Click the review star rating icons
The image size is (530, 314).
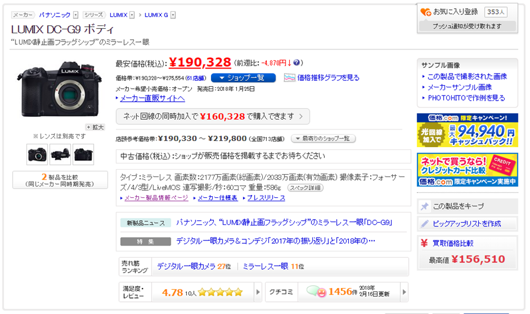point(220,292)
